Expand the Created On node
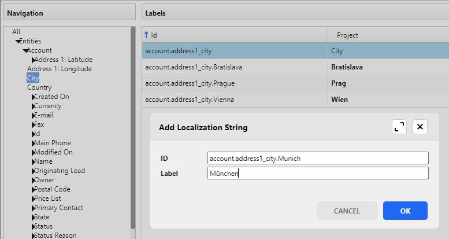Screen dimensions: 449x239 (x=32, y=97)
